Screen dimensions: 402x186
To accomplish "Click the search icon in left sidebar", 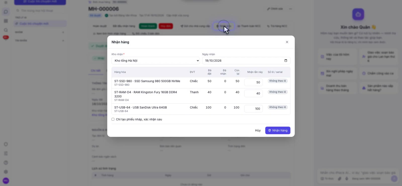I will (6, 30).
